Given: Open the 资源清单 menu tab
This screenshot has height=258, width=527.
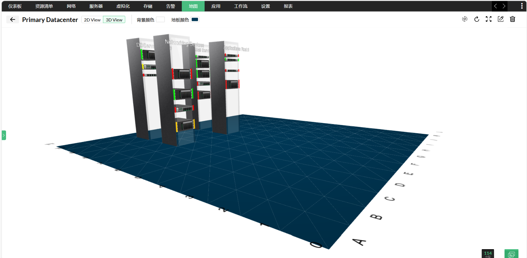Looking at the screenshot, I should tap(44, 6).
